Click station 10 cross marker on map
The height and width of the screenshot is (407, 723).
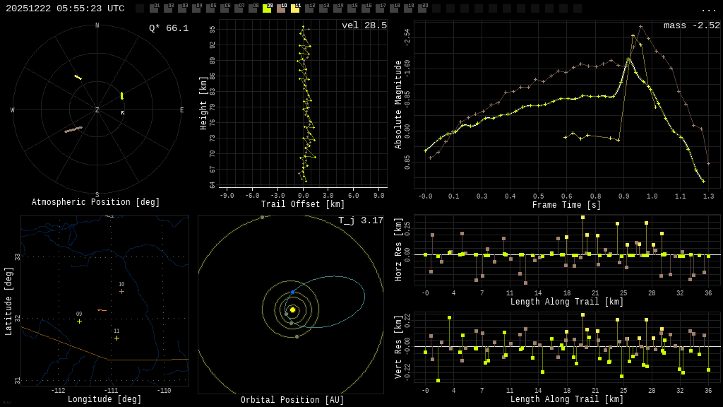(121, 291)
